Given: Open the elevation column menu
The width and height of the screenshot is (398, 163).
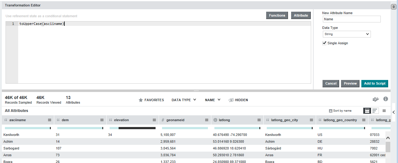Looking at the screenshot, I should (x=154, y=120).
